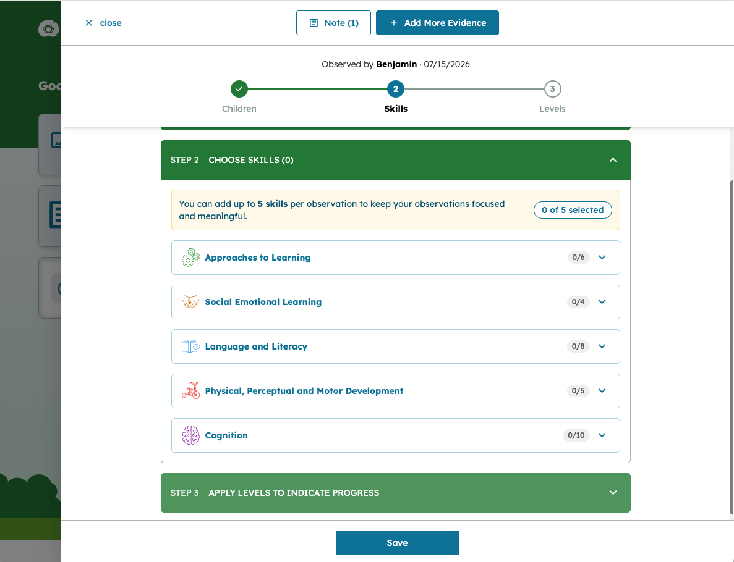734x562 pixels.
Task: Click the Children step label
Action: [x=239, y=109]
